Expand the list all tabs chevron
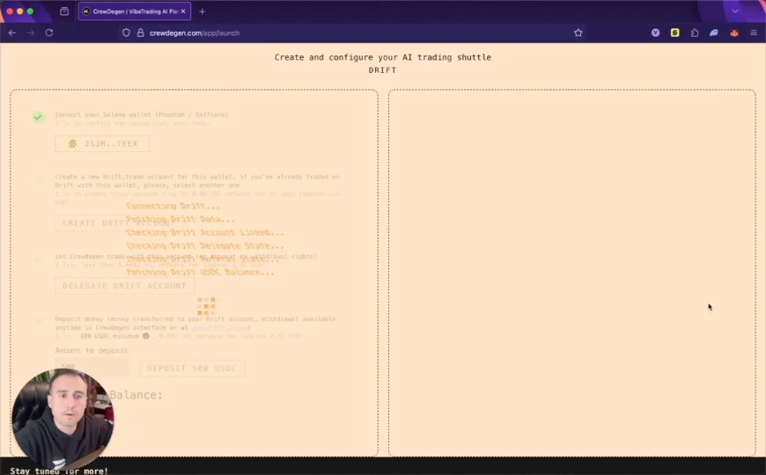Screen dimensions: 766x475 pyautogui.click(x=735, y=11)
